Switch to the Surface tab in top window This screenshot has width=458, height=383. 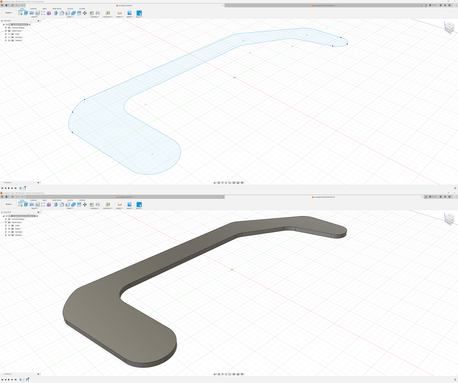point(33,9)
